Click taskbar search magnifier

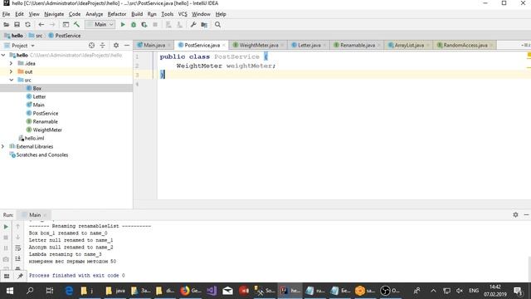pyautogui.click(x=30, y=291)
